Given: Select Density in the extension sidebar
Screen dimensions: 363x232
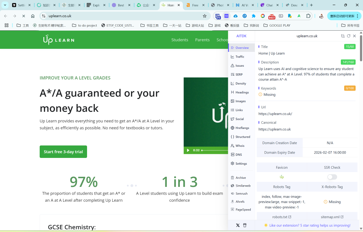Looking at the screenshot, I should pyautogui.click(x=241, y=84).
